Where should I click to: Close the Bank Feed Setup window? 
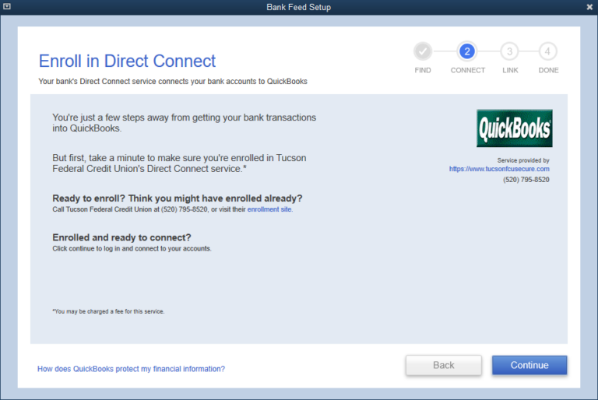tap(589, 7)
